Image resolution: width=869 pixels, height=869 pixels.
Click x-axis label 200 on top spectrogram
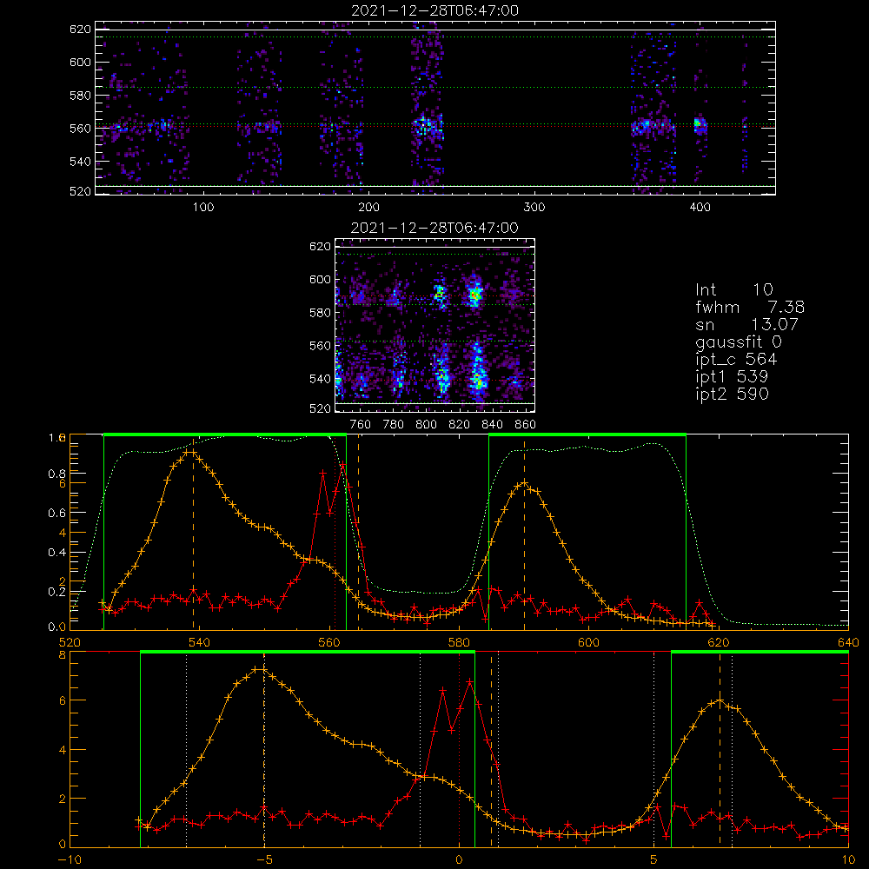pos(368,208)
